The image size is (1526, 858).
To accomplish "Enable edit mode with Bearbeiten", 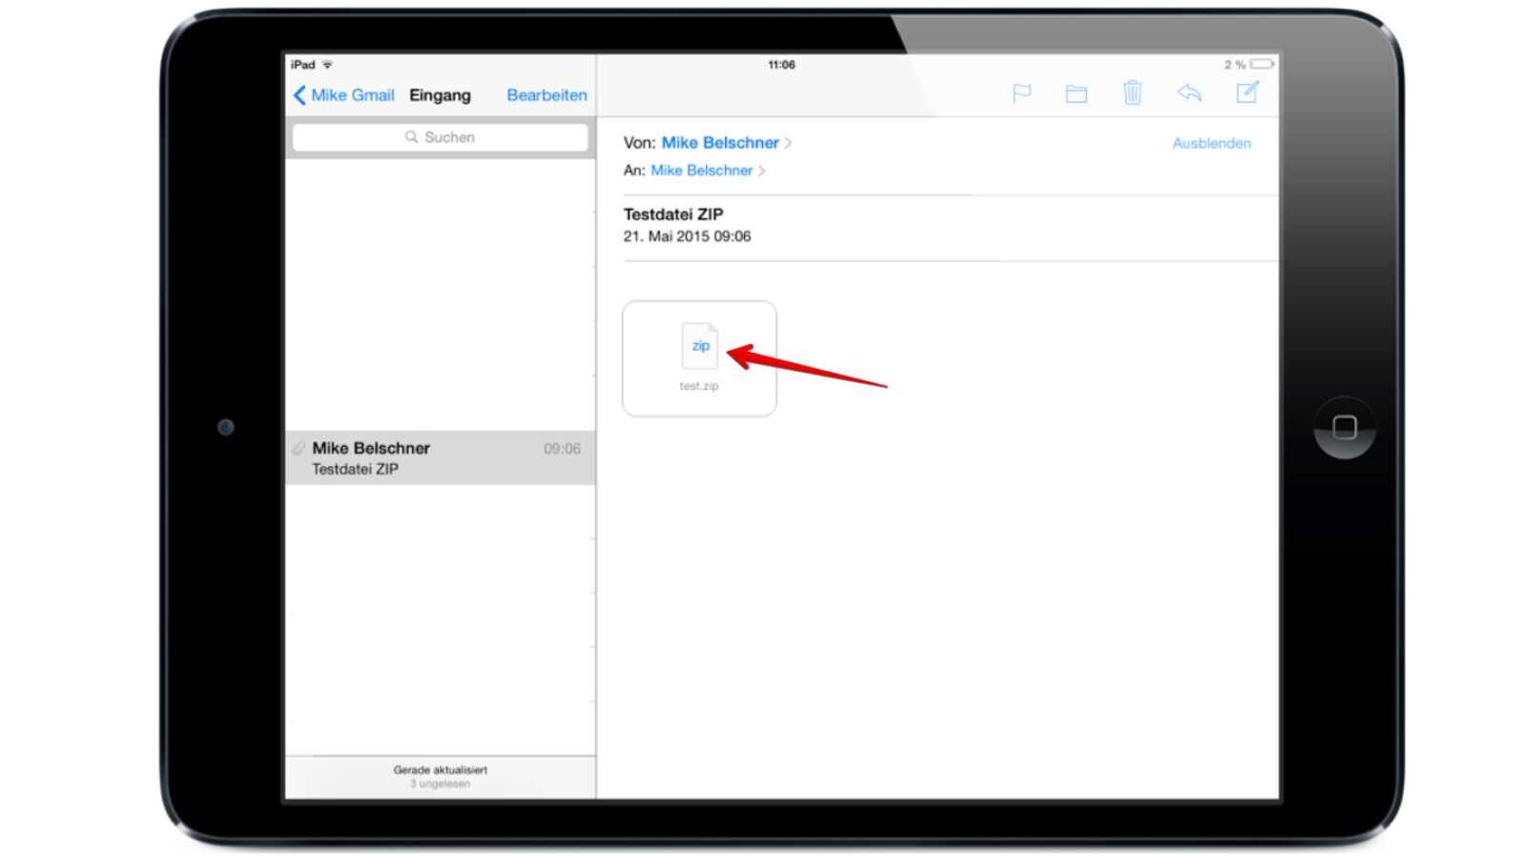I will pos(546,95).
